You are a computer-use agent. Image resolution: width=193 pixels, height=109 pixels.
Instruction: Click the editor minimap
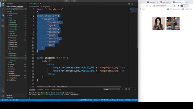tap(133, 11)
